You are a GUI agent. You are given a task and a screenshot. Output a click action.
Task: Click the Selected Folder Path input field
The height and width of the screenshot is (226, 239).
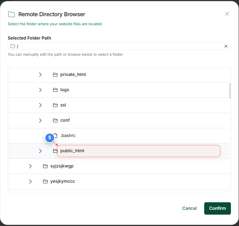[119, 46]
